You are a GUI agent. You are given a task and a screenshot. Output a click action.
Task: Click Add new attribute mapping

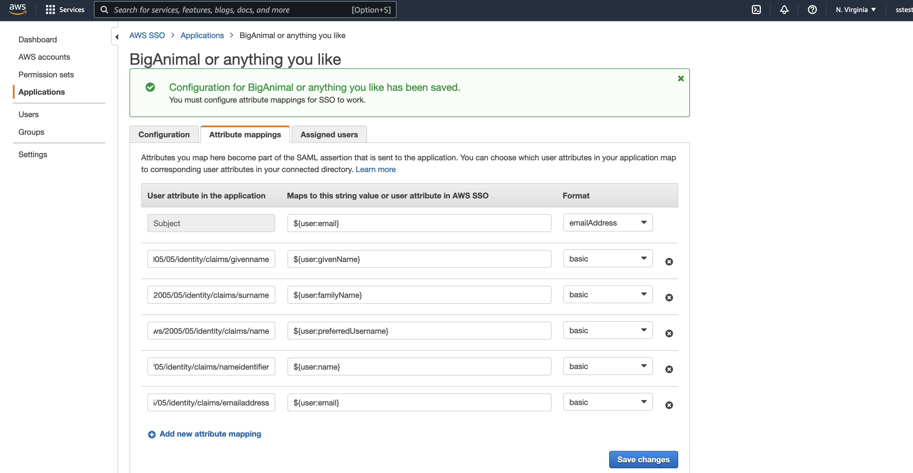(210, 434)
